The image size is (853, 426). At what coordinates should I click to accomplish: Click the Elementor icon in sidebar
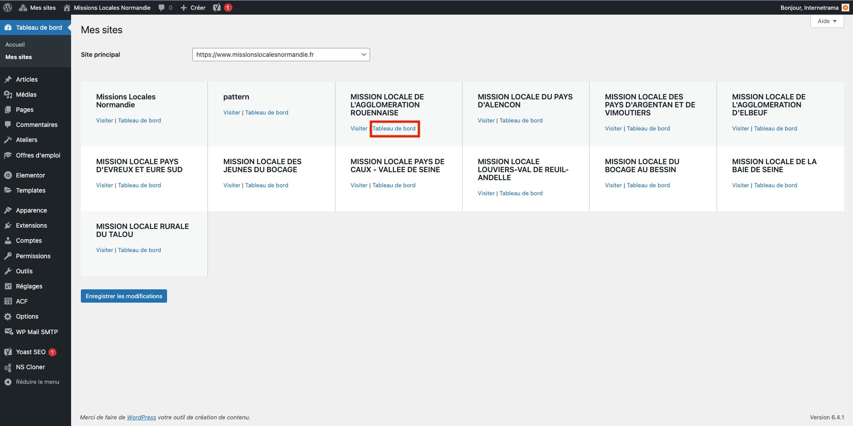pos(8,175)
